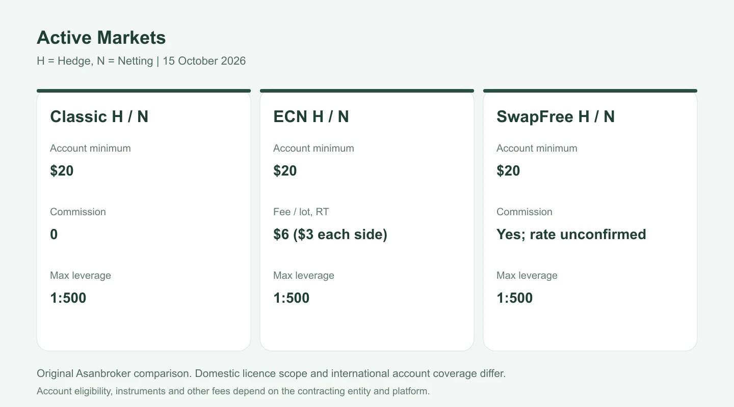This screenshot has width=734, height=407.
Task: Click the Active Markets heading
Action: (x=101, y=38)
